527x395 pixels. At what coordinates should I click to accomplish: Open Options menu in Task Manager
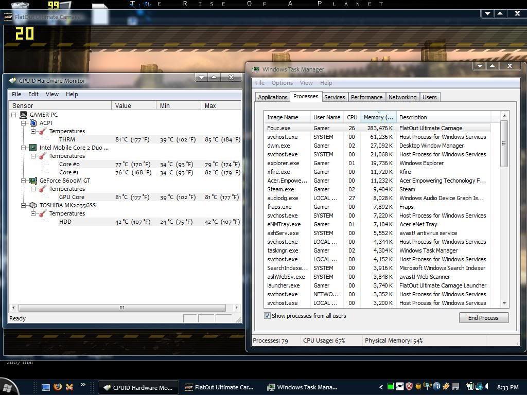click(282, 83)
